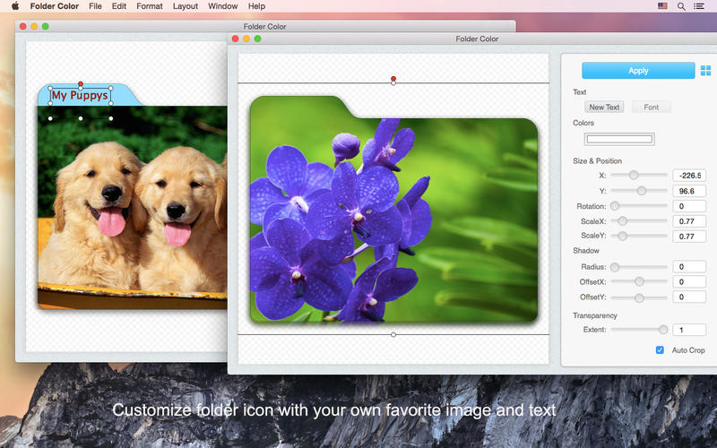Click the Rotation slider
The image size is (717, 448).
click(639, 206)
